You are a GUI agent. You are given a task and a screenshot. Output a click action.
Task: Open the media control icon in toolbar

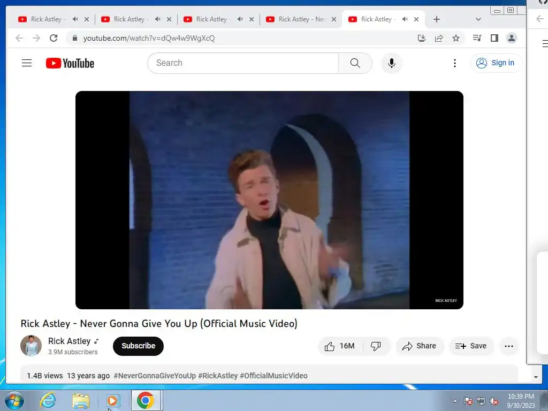477,38
